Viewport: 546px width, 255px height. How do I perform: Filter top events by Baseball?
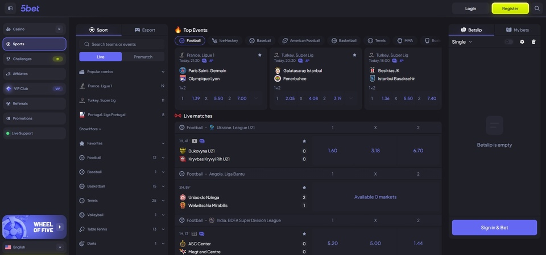[260, 41]
